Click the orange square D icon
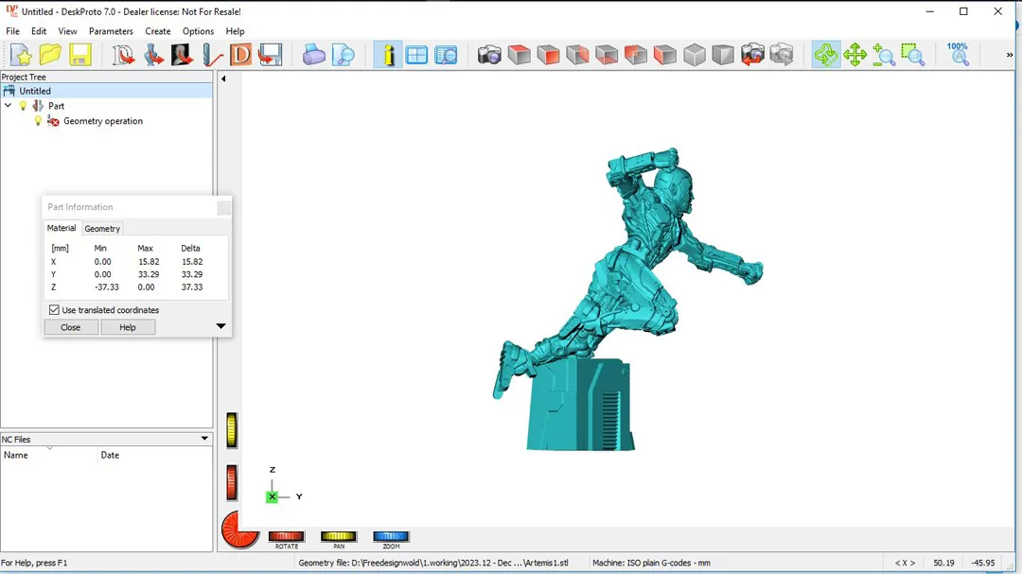This screenshot has height=574, width=1022. coord(240,55)
